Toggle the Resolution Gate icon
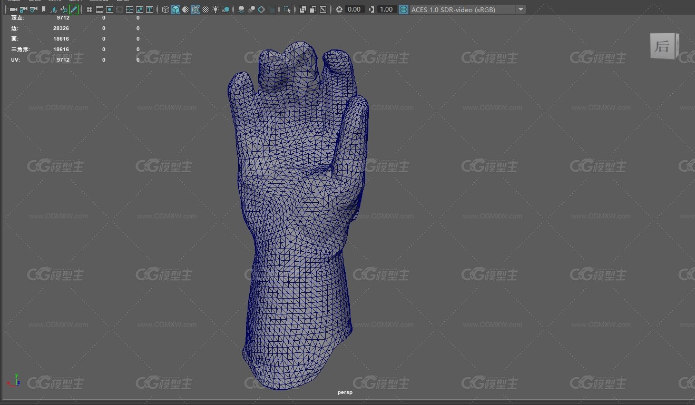The image size is (695, 405). [110, 9]
